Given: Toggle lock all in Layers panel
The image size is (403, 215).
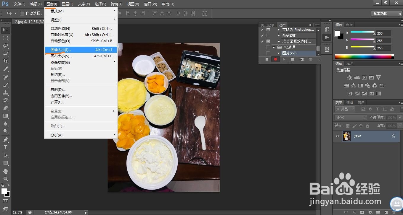Looking at the screenshot, I should pyautogui.click(x=367, y=126).
